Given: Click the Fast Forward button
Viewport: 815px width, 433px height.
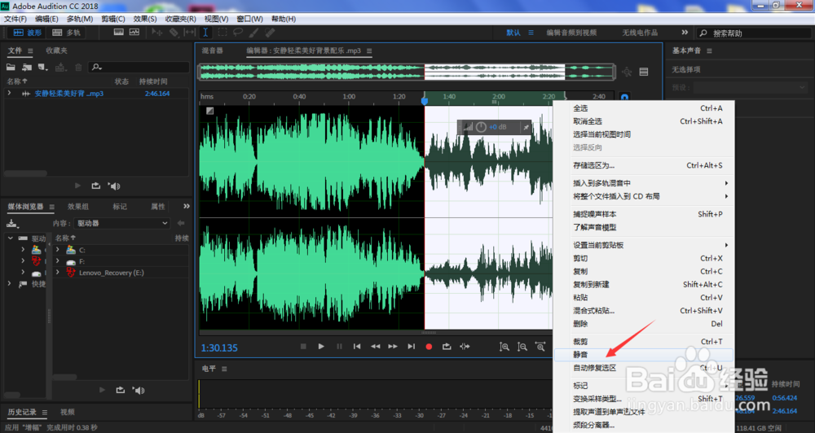Looking at the screenshot, I should (393, 346).
